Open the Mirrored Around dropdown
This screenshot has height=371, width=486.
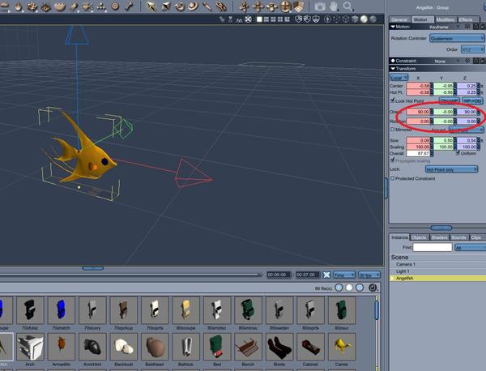467,130
